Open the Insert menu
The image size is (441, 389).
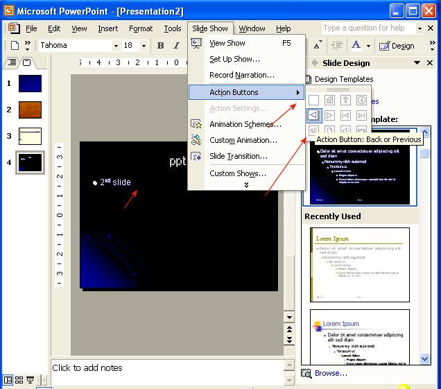108,28
